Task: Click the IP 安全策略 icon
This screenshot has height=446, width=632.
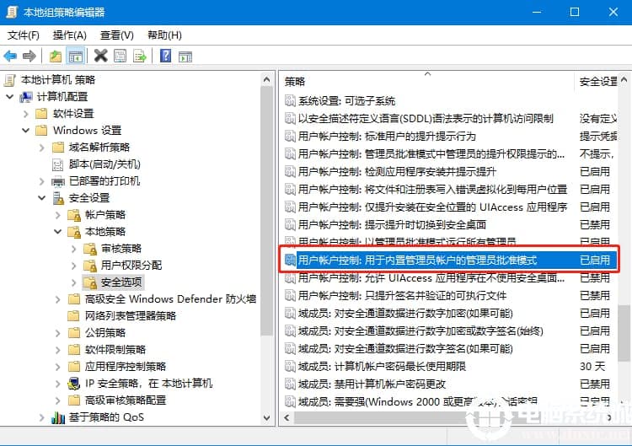Action: coord(74,384)
